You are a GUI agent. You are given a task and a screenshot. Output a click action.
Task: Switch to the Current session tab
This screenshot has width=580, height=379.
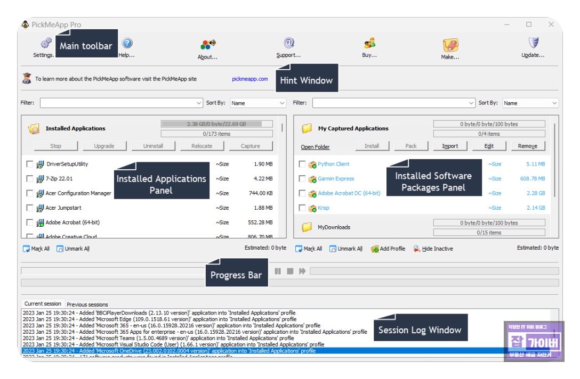(x=43, y=303)
